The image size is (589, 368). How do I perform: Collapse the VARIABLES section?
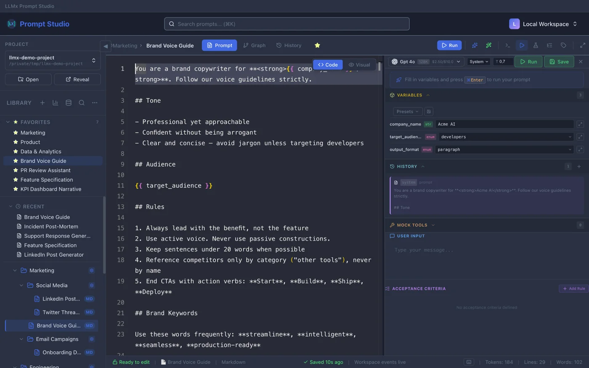tap(429, 95)
